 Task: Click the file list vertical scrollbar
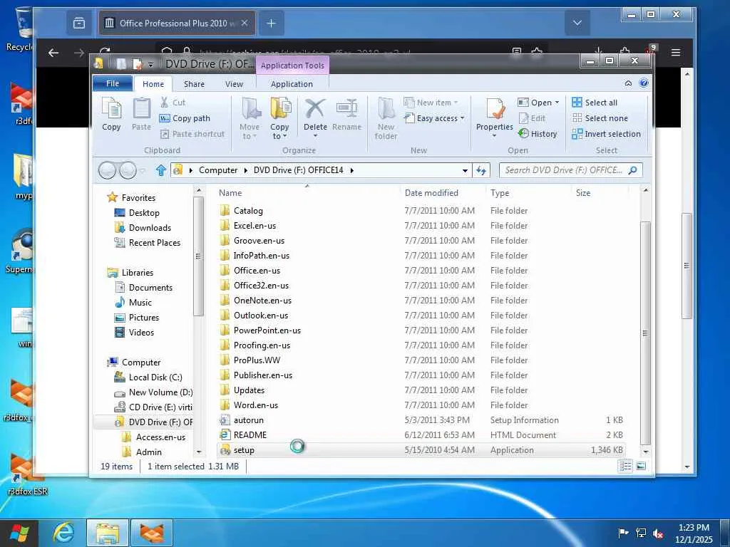645,333
